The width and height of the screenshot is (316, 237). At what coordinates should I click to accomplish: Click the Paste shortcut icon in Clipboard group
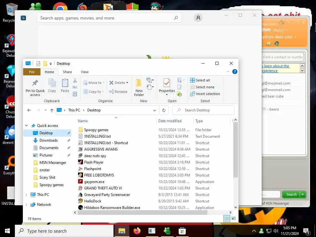coord(75,94)
